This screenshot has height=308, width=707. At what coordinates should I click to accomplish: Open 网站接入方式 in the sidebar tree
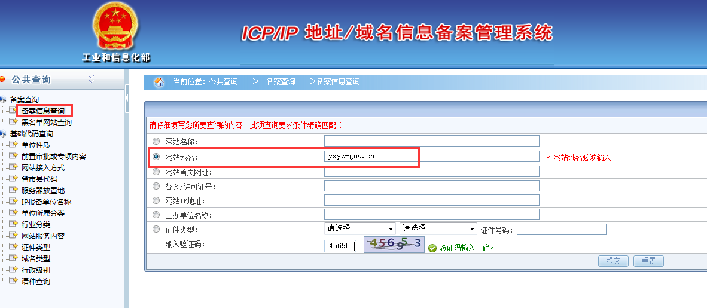43,168
